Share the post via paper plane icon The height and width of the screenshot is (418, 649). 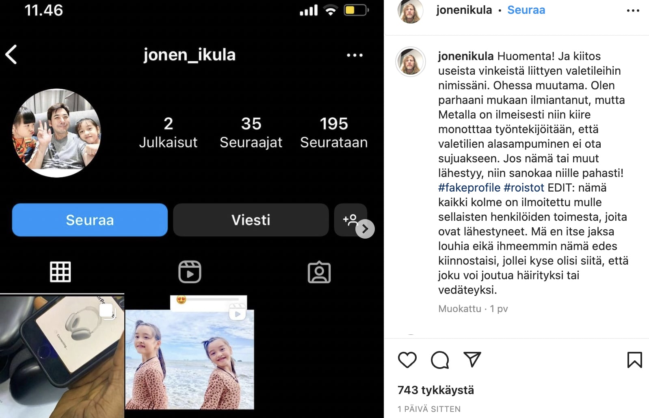(472, 360)
